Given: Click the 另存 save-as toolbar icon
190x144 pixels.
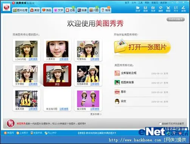Looking at the screenshot, I should click(153, 9).
